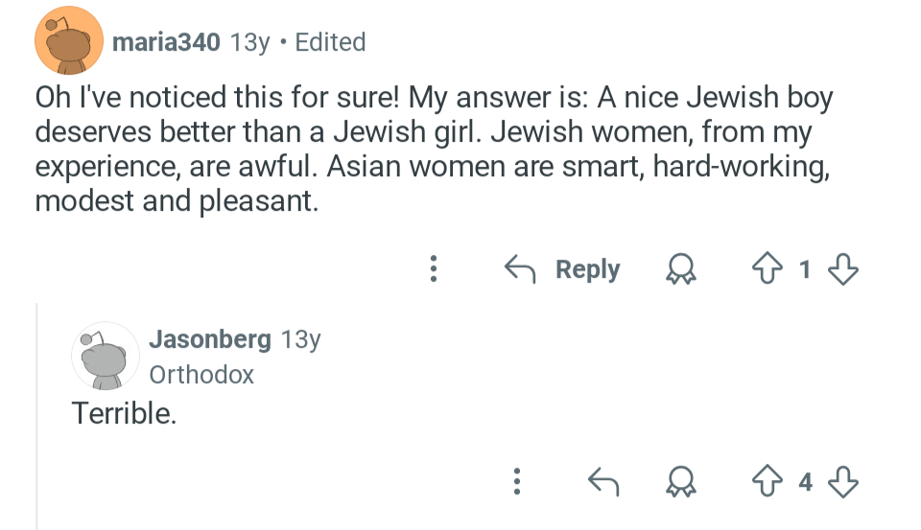921x530 pixels.
Task: Downvote maria340's comment
Action: click(x=842, y=270)
